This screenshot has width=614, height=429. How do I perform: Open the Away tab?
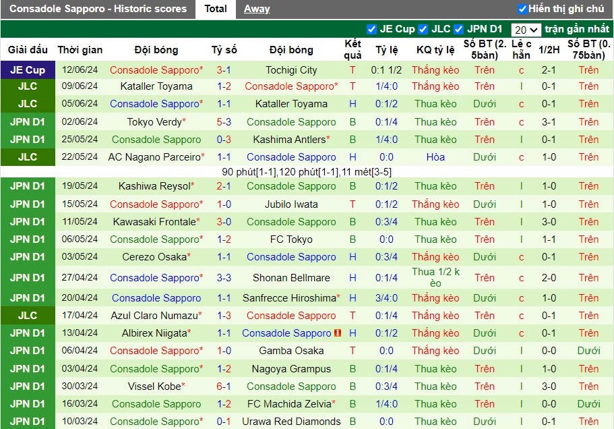(257, 9)
